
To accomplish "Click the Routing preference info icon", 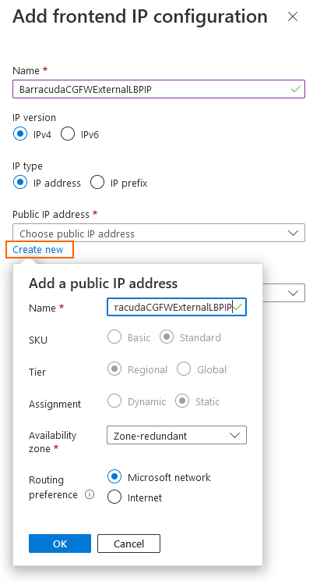I will pyautogui.click(x=90, y=494).
